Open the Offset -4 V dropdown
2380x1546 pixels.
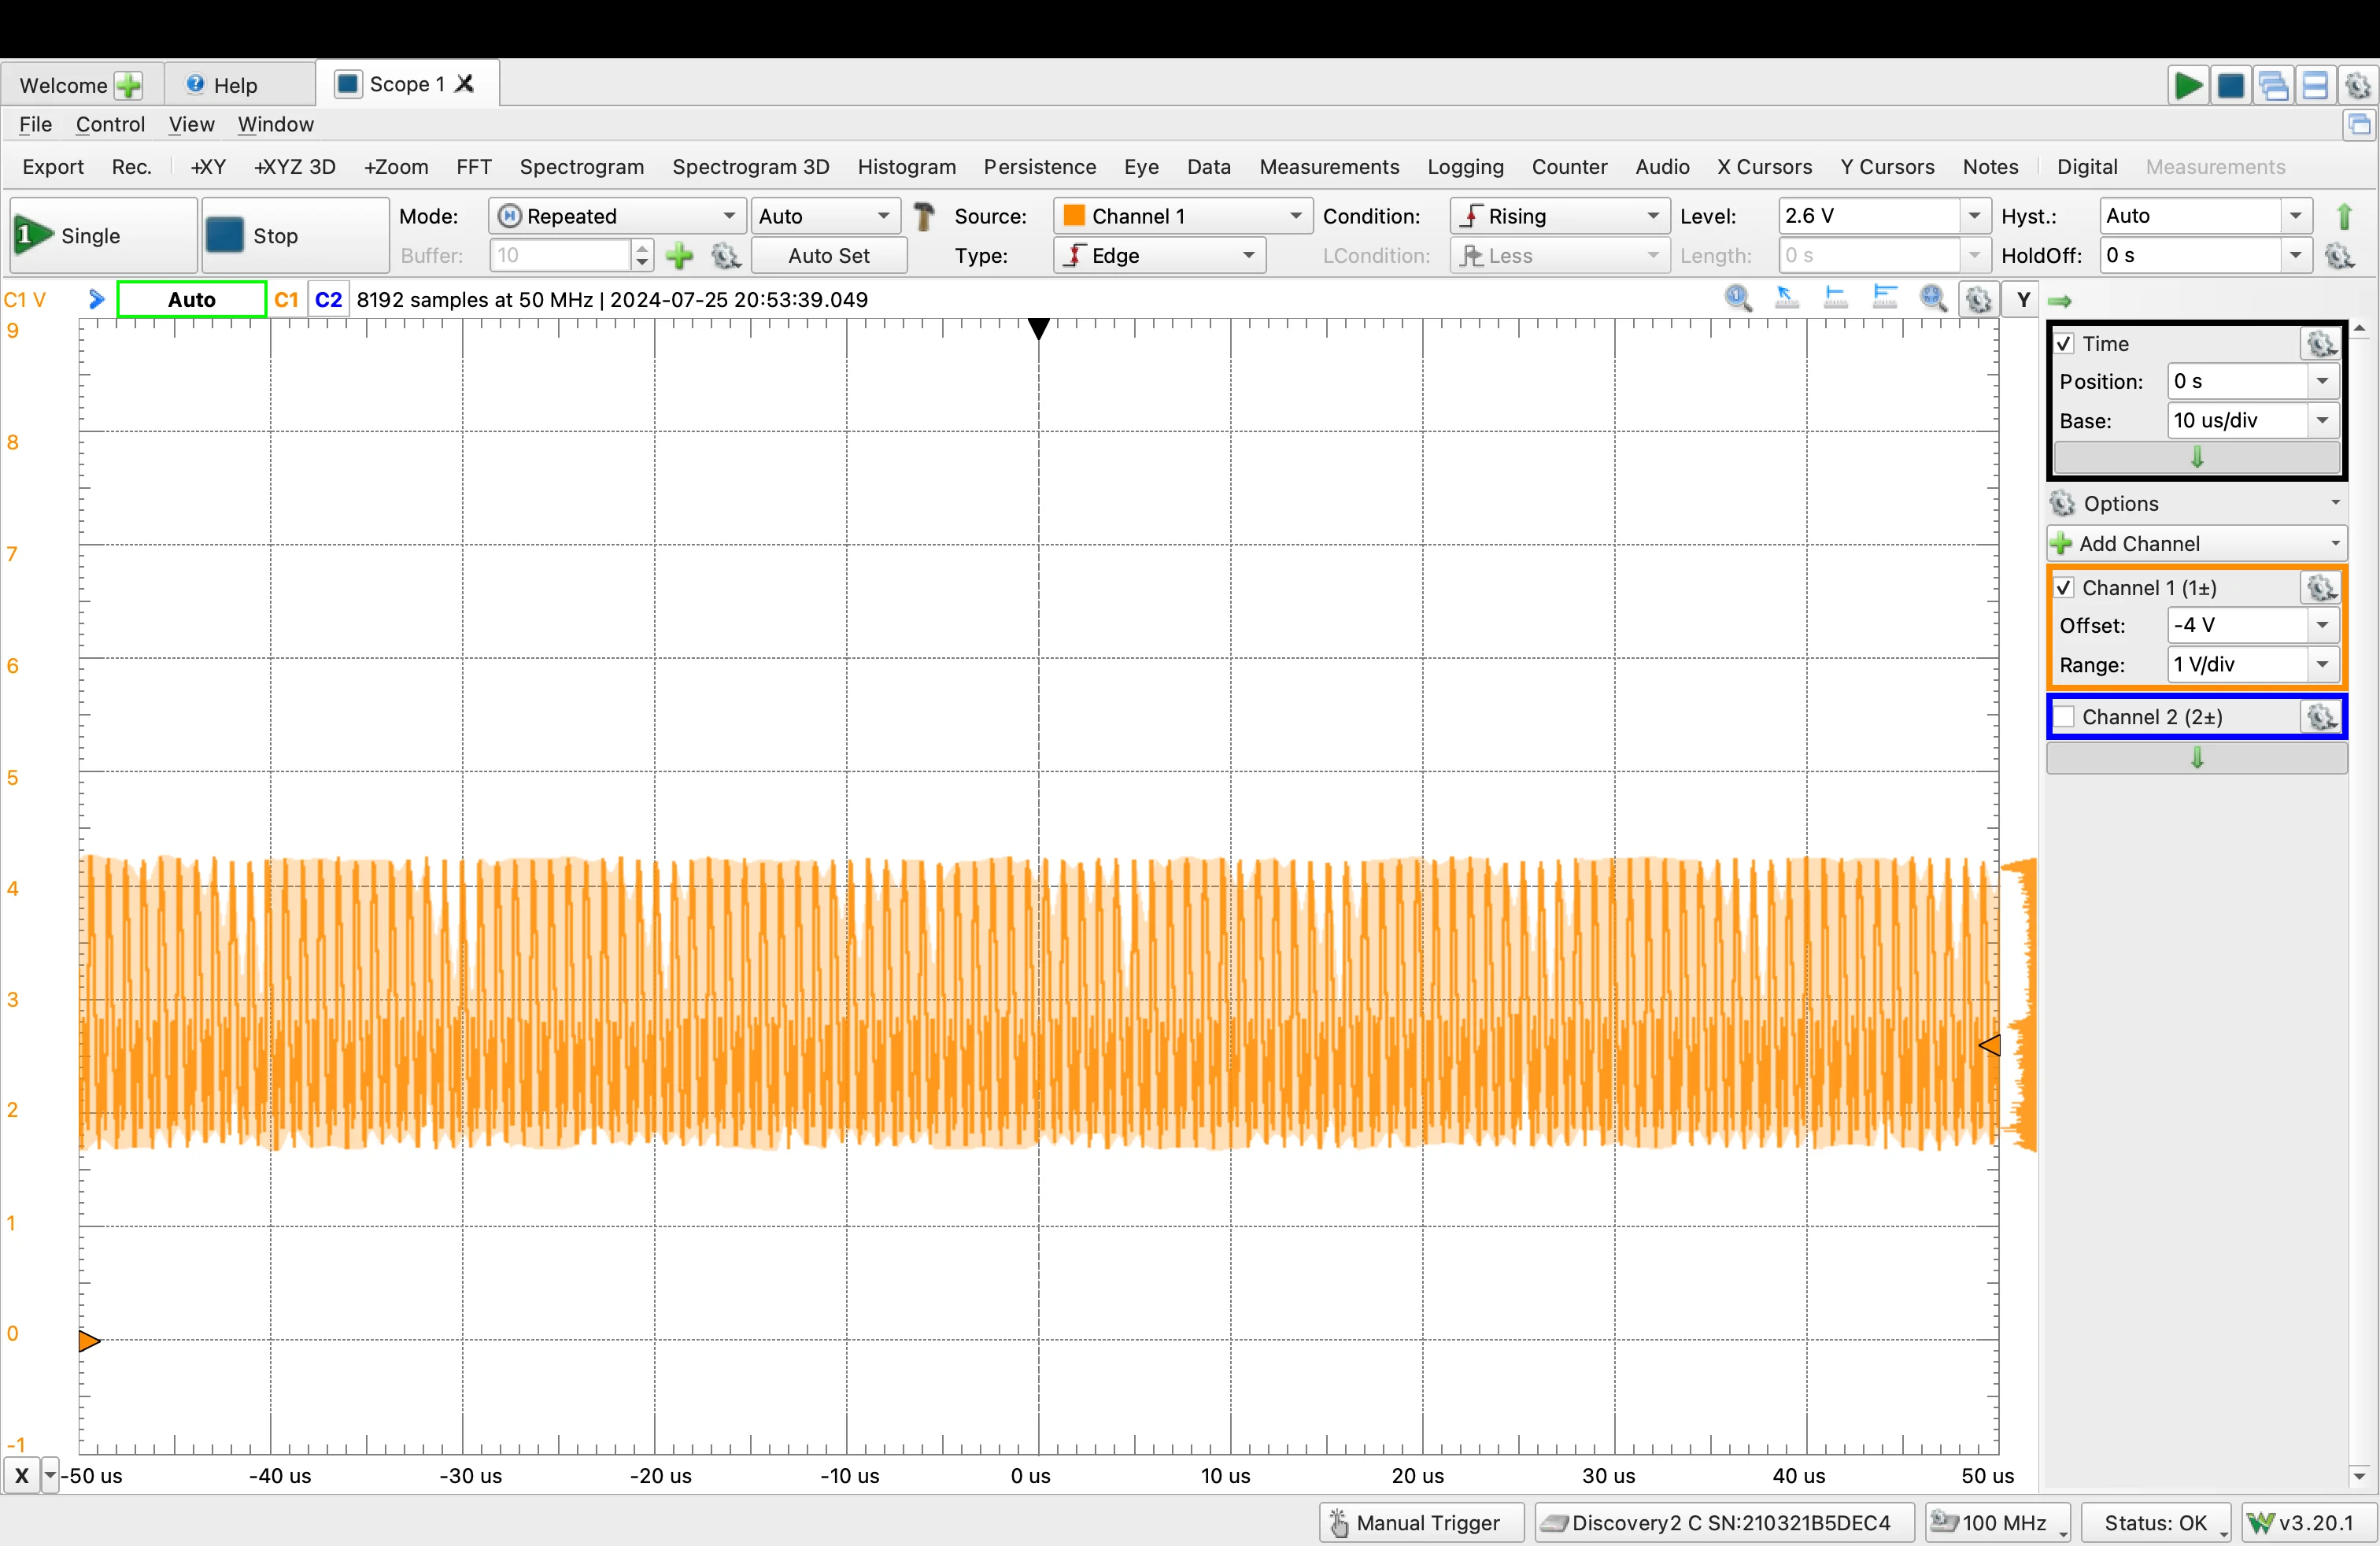point(2322,625)
